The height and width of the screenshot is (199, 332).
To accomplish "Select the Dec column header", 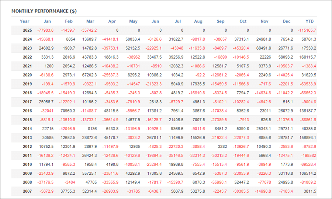I will click(287, 21).
